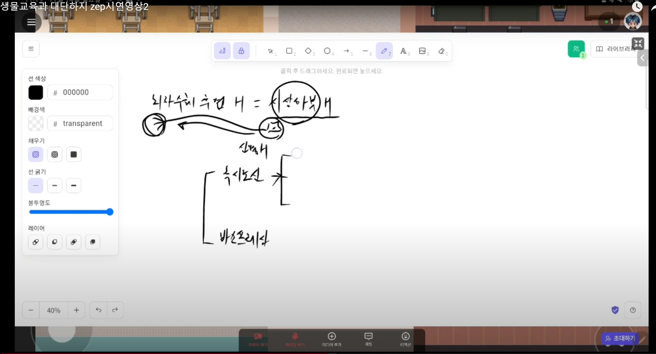Image resolution: width=656 pixels, height=354 pixels.
Task: Select the insert image tool
Action: [422, 51]
